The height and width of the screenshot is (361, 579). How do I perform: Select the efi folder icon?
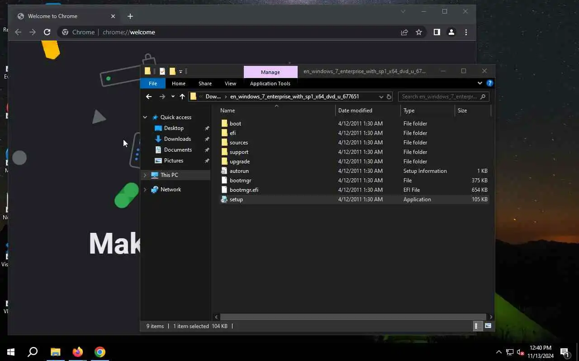[224, 133]
